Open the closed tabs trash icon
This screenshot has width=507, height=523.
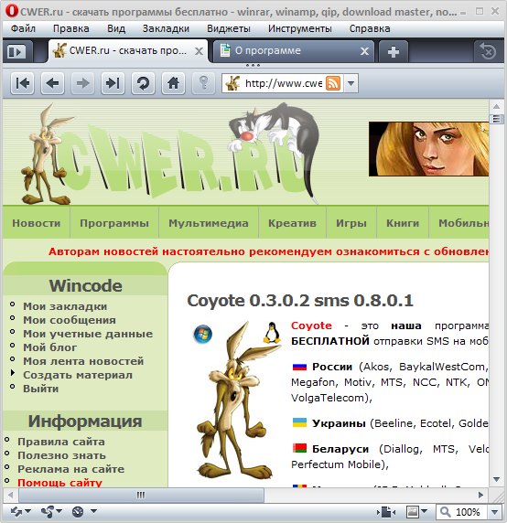[488, 52]
